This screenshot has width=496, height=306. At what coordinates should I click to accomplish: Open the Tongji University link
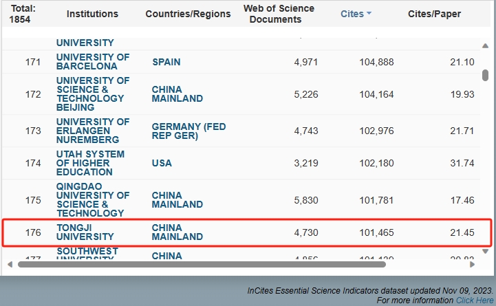85,232
